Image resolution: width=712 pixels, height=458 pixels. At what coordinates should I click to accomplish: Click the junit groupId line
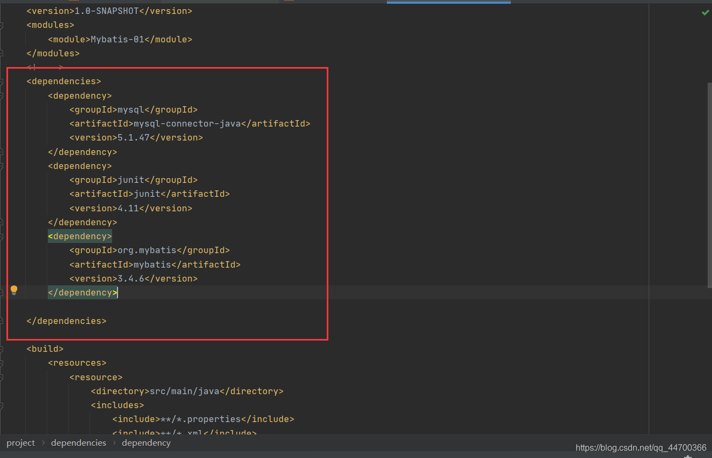(134, 180)
